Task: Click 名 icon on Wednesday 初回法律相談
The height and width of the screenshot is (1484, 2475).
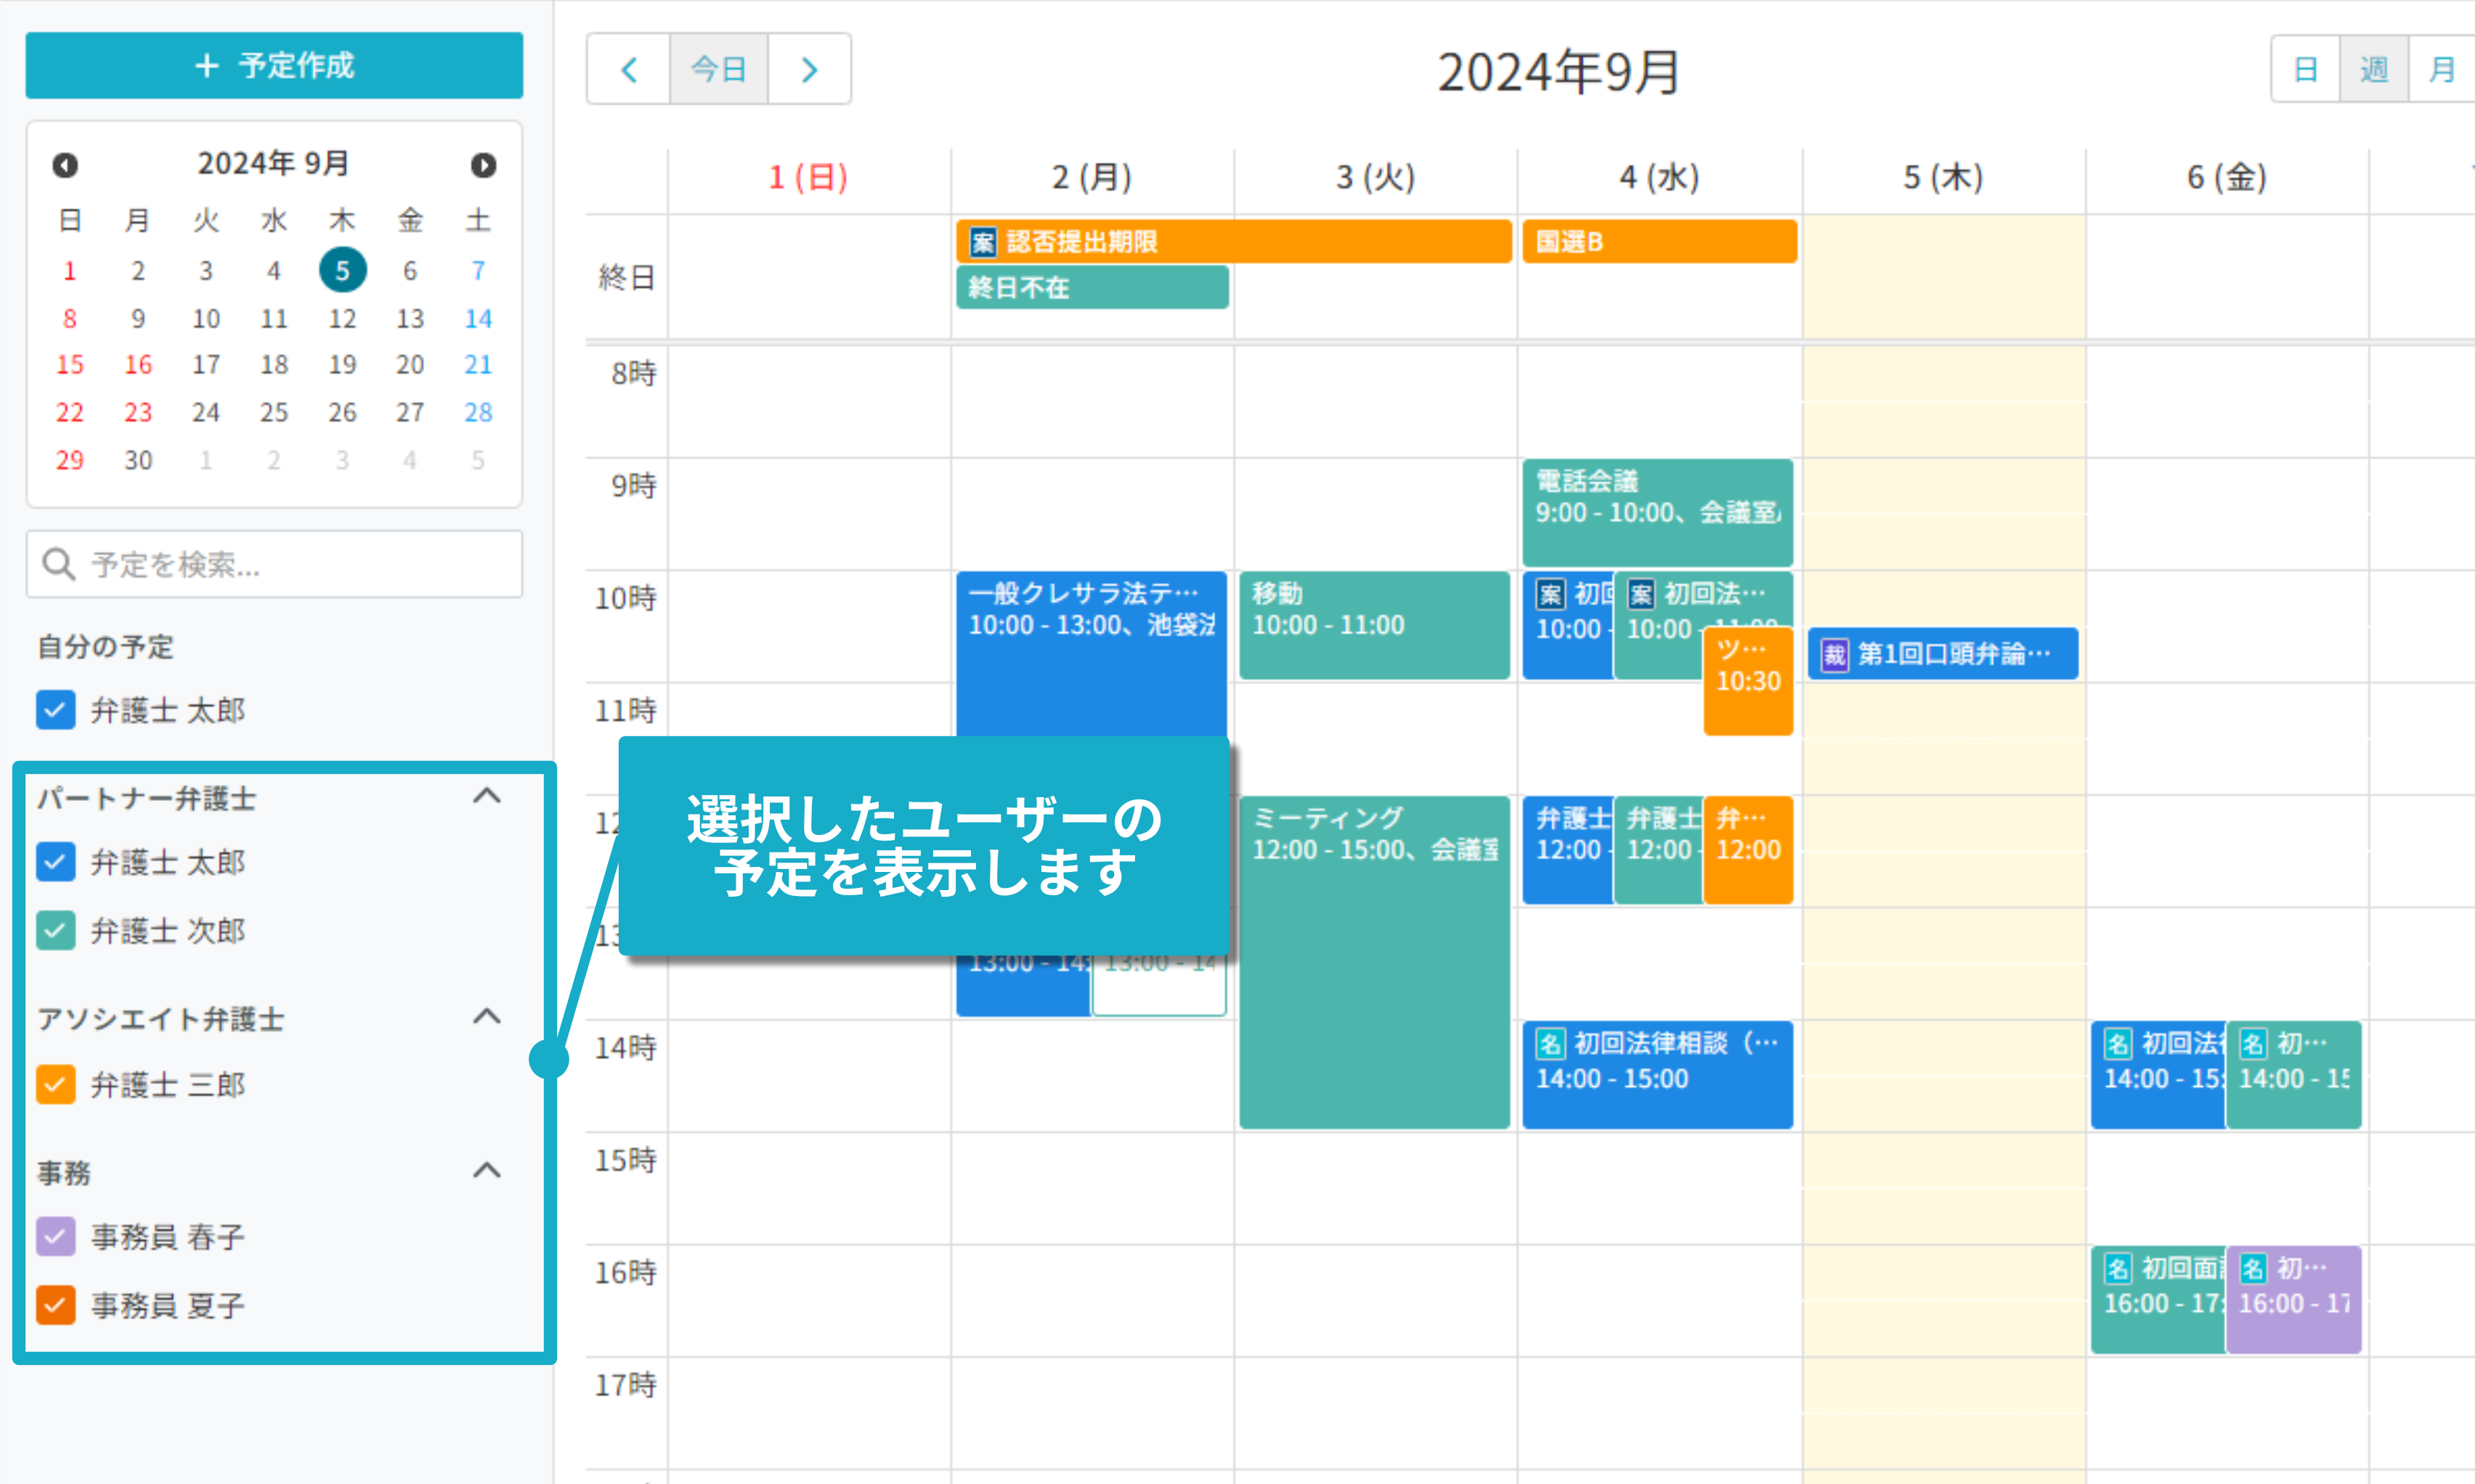Action: [1550, 1044]
